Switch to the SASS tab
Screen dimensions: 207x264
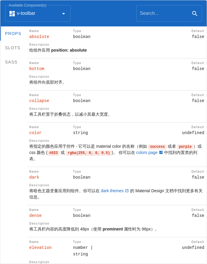coord(11,62)
